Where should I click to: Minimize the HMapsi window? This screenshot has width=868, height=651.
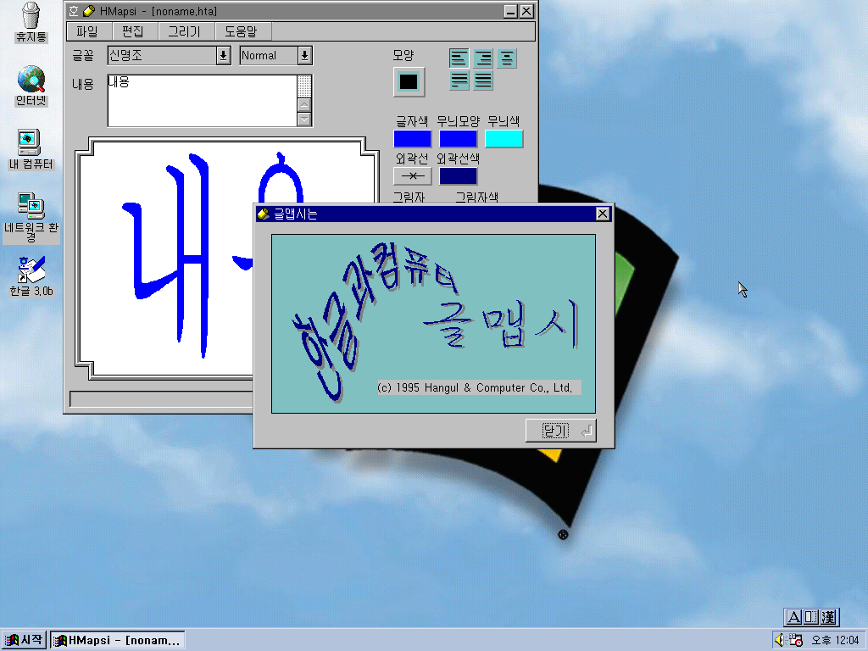[x=511, y=11]
